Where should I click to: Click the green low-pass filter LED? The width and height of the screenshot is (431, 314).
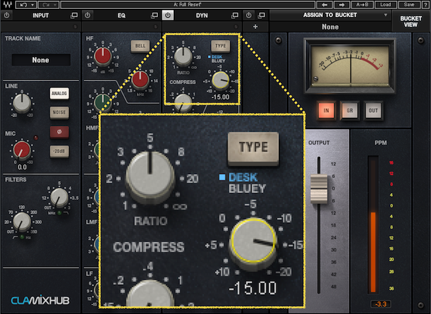59,213
